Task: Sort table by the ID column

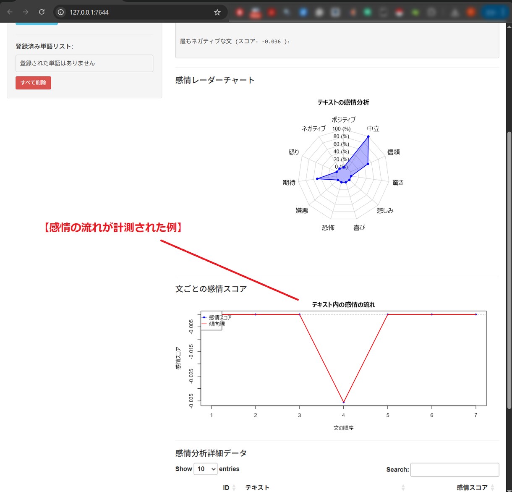Action: [x=230, y=487]
